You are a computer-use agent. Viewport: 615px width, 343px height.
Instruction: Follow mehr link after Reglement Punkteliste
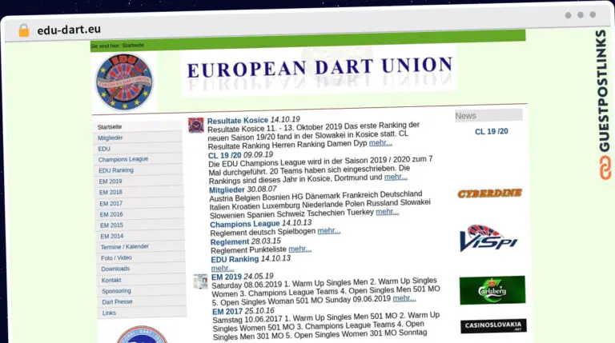pos(300,249)
